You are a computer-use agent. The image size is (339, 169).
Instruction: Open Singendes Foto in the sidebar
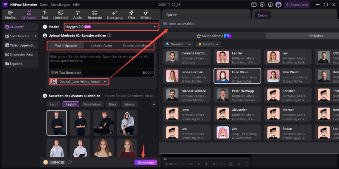(x=21, y=55)
